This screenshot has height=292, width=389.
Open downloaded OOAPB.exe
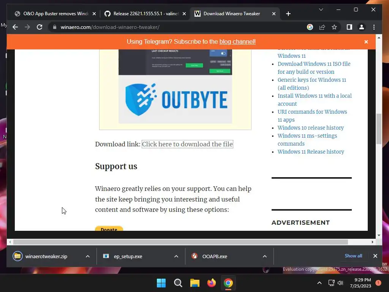(209, 256)
